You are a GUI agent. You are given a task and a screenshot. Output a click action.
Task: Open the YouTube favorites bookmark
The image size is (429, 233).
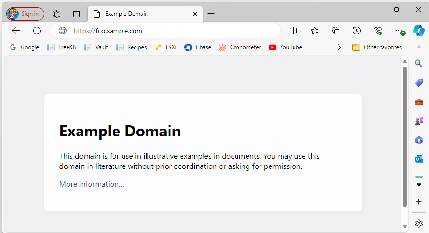285,47
